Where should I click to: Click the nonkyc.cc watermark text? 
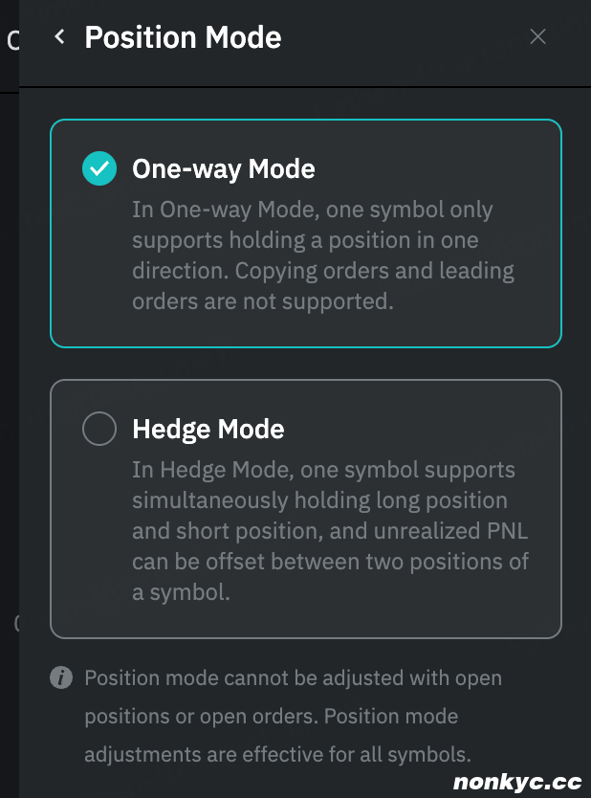point(516,783)
